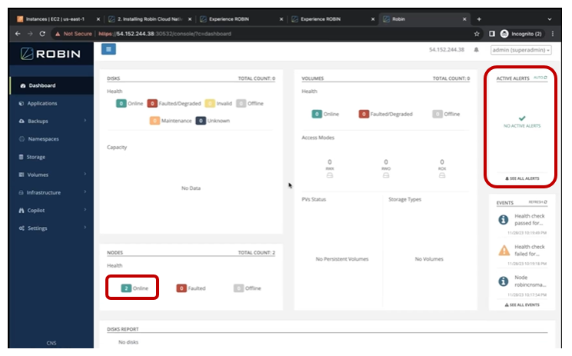Open the Volumes sidebar item
This screenshot has width=572, height=356.
tap(38, 175)
